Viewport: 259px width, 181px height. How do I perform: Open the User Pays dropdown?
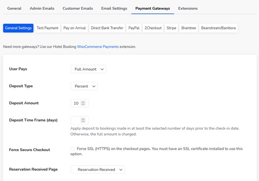[88, 69]
